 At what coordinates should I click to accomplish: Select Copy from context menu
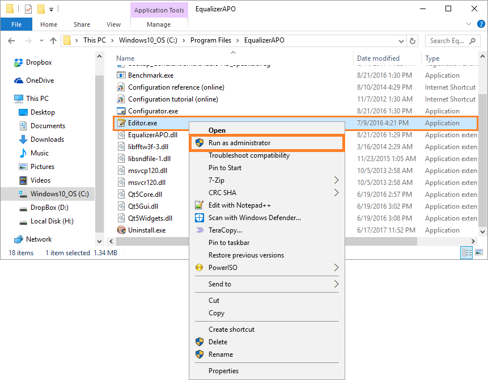tap(267, 313)
